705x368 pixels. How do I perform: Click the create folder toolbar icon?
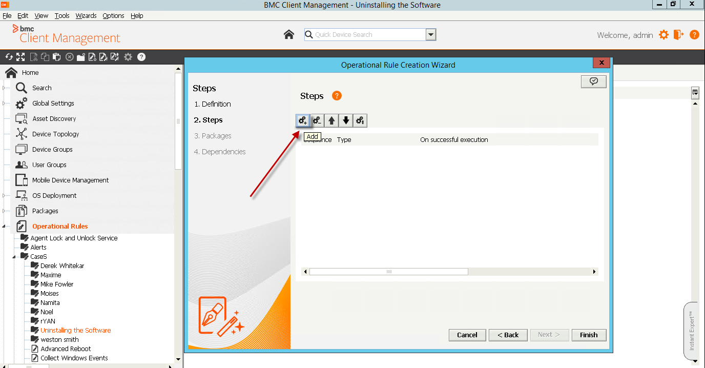click(81, 57)
